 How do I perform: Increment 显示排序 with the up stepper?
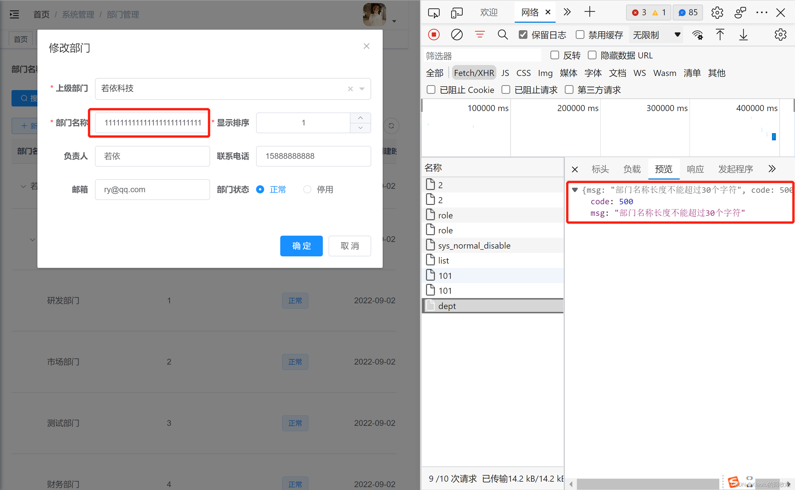361,118
